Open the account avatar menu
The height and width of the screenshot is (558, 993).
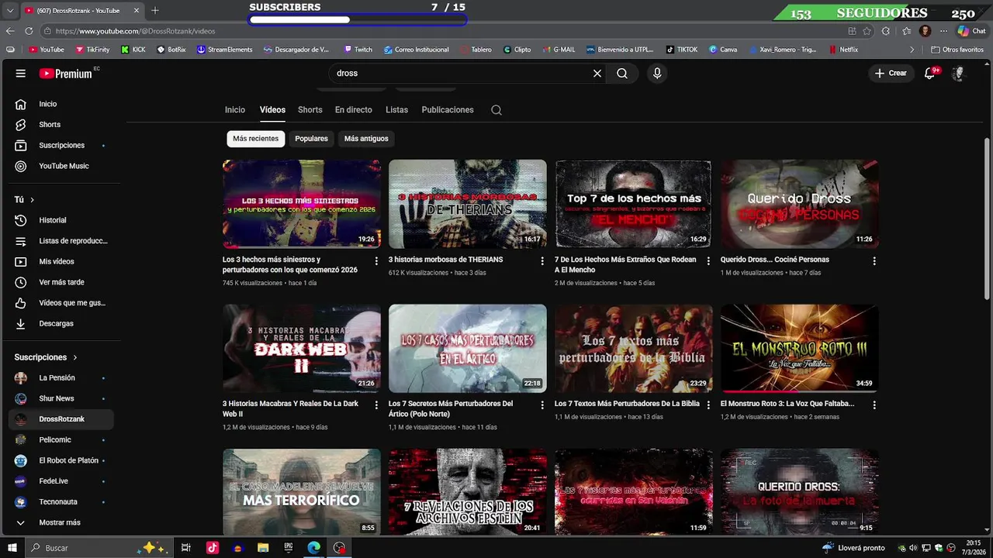click(x=958, y=73)
